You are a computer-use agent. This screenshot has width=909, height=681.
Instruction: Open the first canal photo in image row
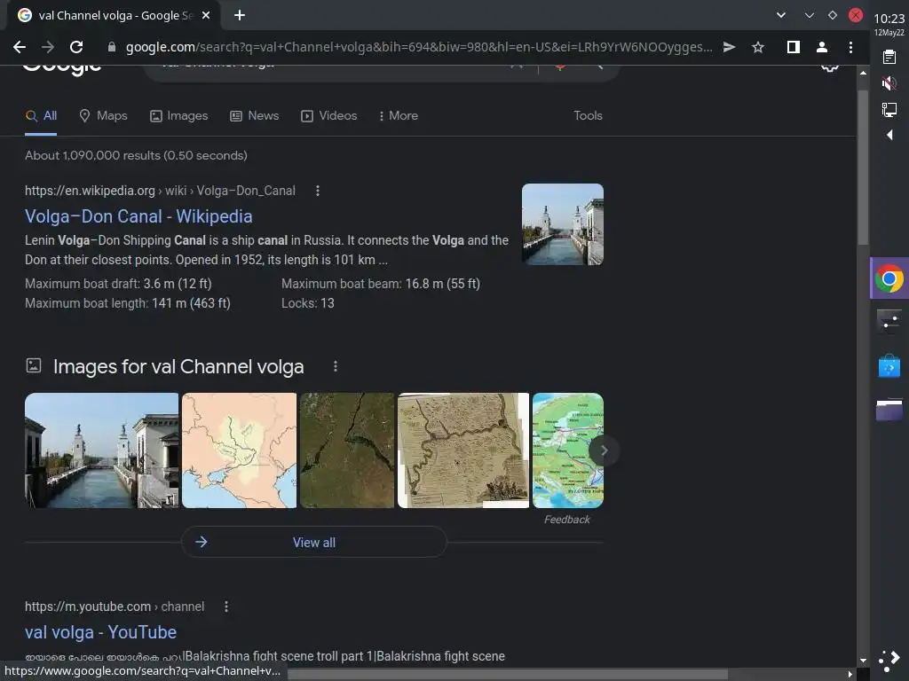click(101, 450)
